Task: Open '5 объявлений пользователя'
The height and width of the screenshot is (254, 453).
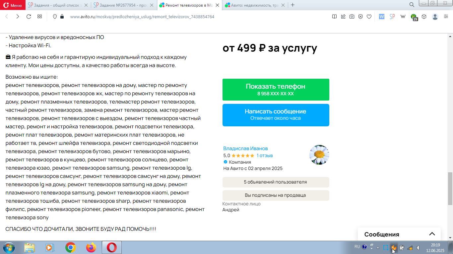Action: click(276, 182)
